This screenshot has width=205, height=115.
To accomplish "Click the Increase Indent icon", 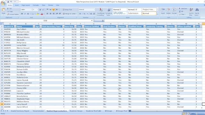I will click(60, 13).
